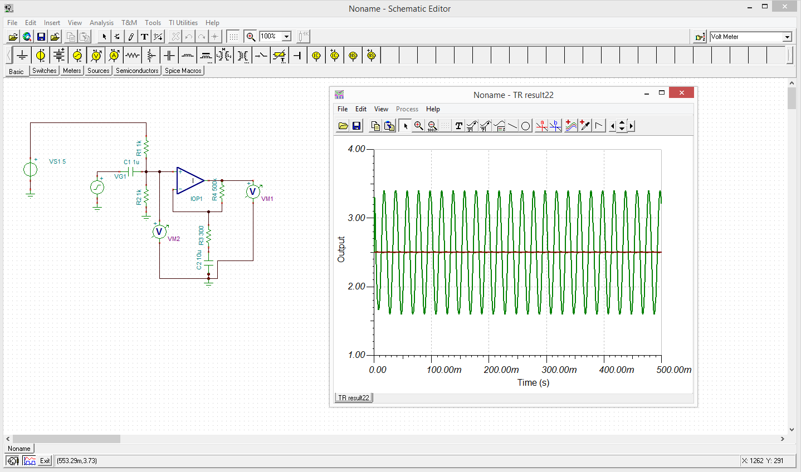
Task: Select the TR result22 tab
Action: (354, 398)
